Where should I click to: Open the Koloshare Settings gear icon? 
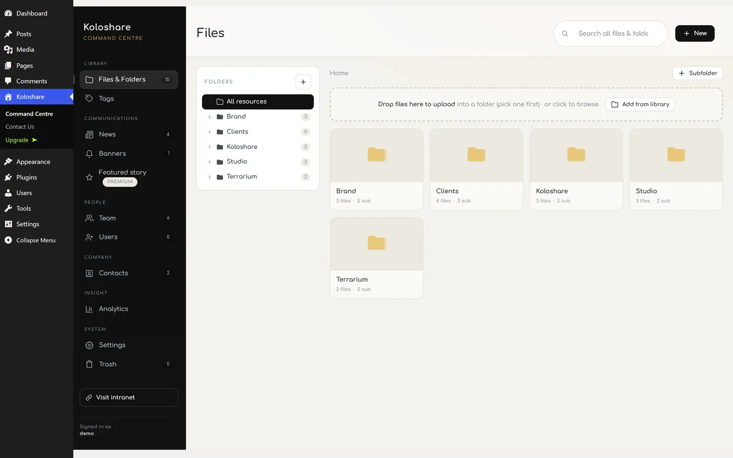[89, 345]
